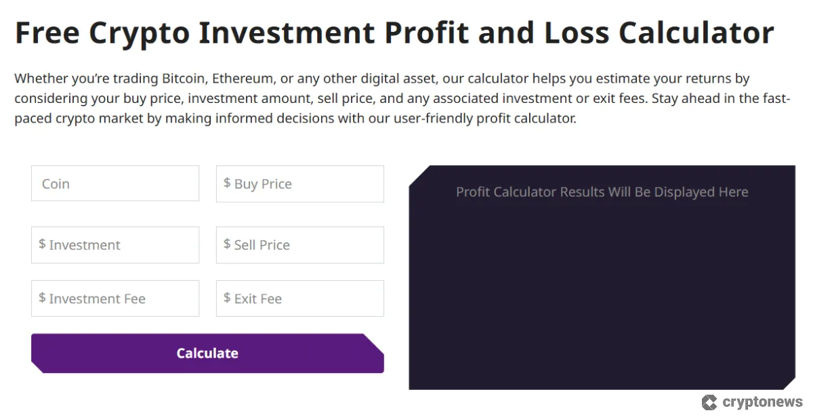The height and width of the screenshot is (417, 813).
Task: Click the dollar icon in Investment field
Action: 42,244
